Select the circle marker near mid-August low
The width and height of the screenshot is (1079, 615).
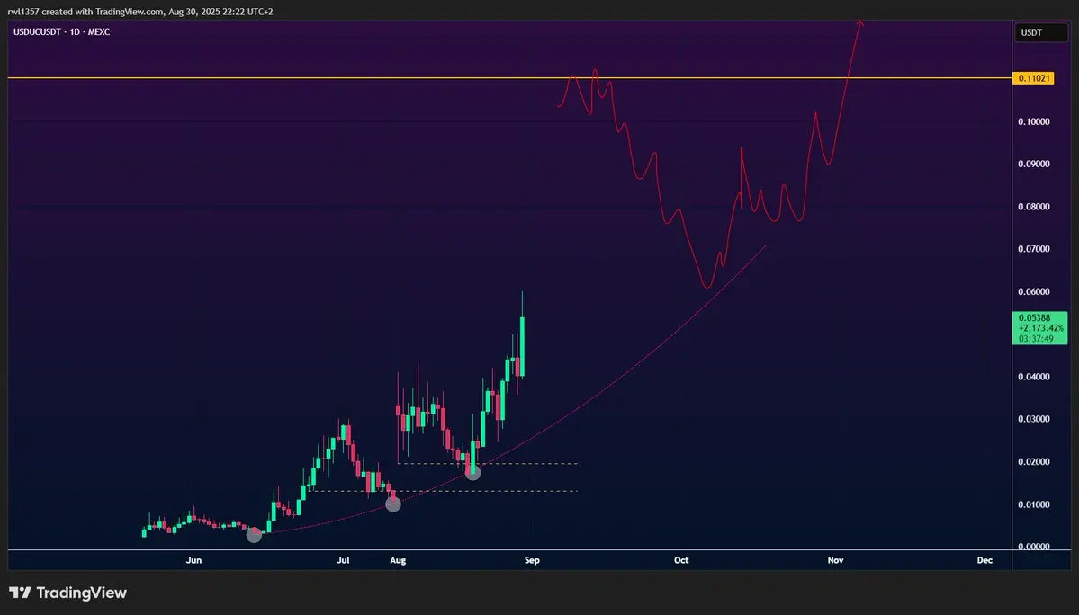pos(472,472)
